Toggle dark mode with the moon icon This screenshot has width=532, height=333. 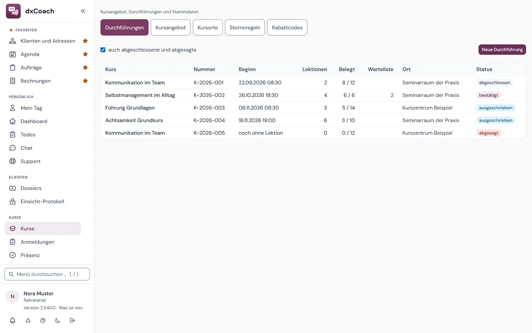(57, 321)
